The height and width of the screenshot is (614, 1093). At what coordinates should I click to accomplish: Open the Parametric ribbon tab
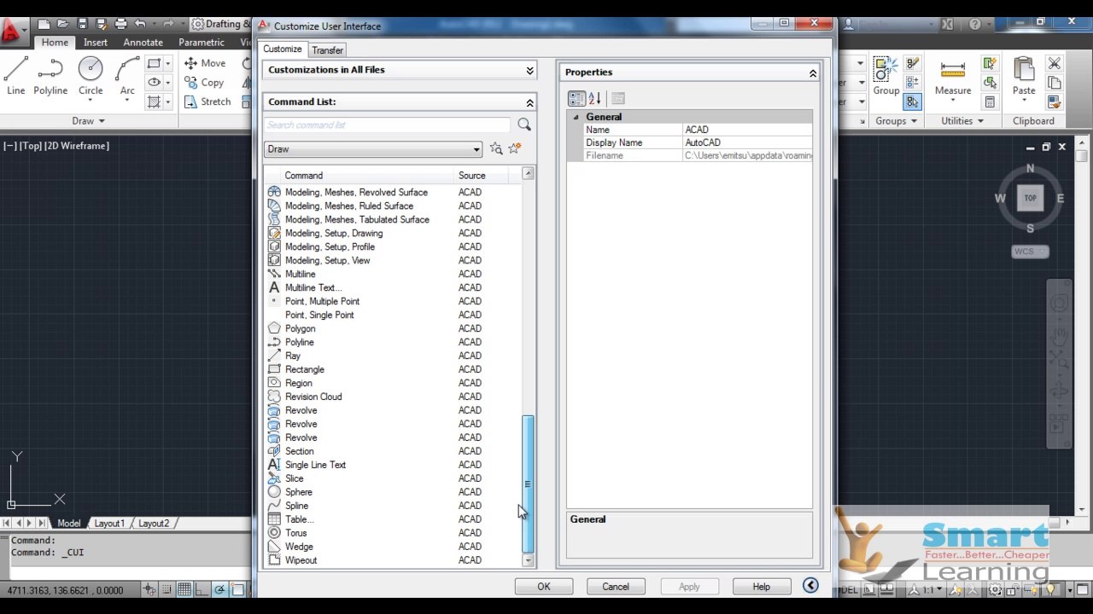pyautogui.click(x=202, y=42)
